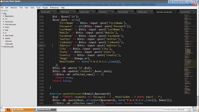Close the tutoslive_model.php tab
Viewport: 199px width, 112px height.
(175, 12)
